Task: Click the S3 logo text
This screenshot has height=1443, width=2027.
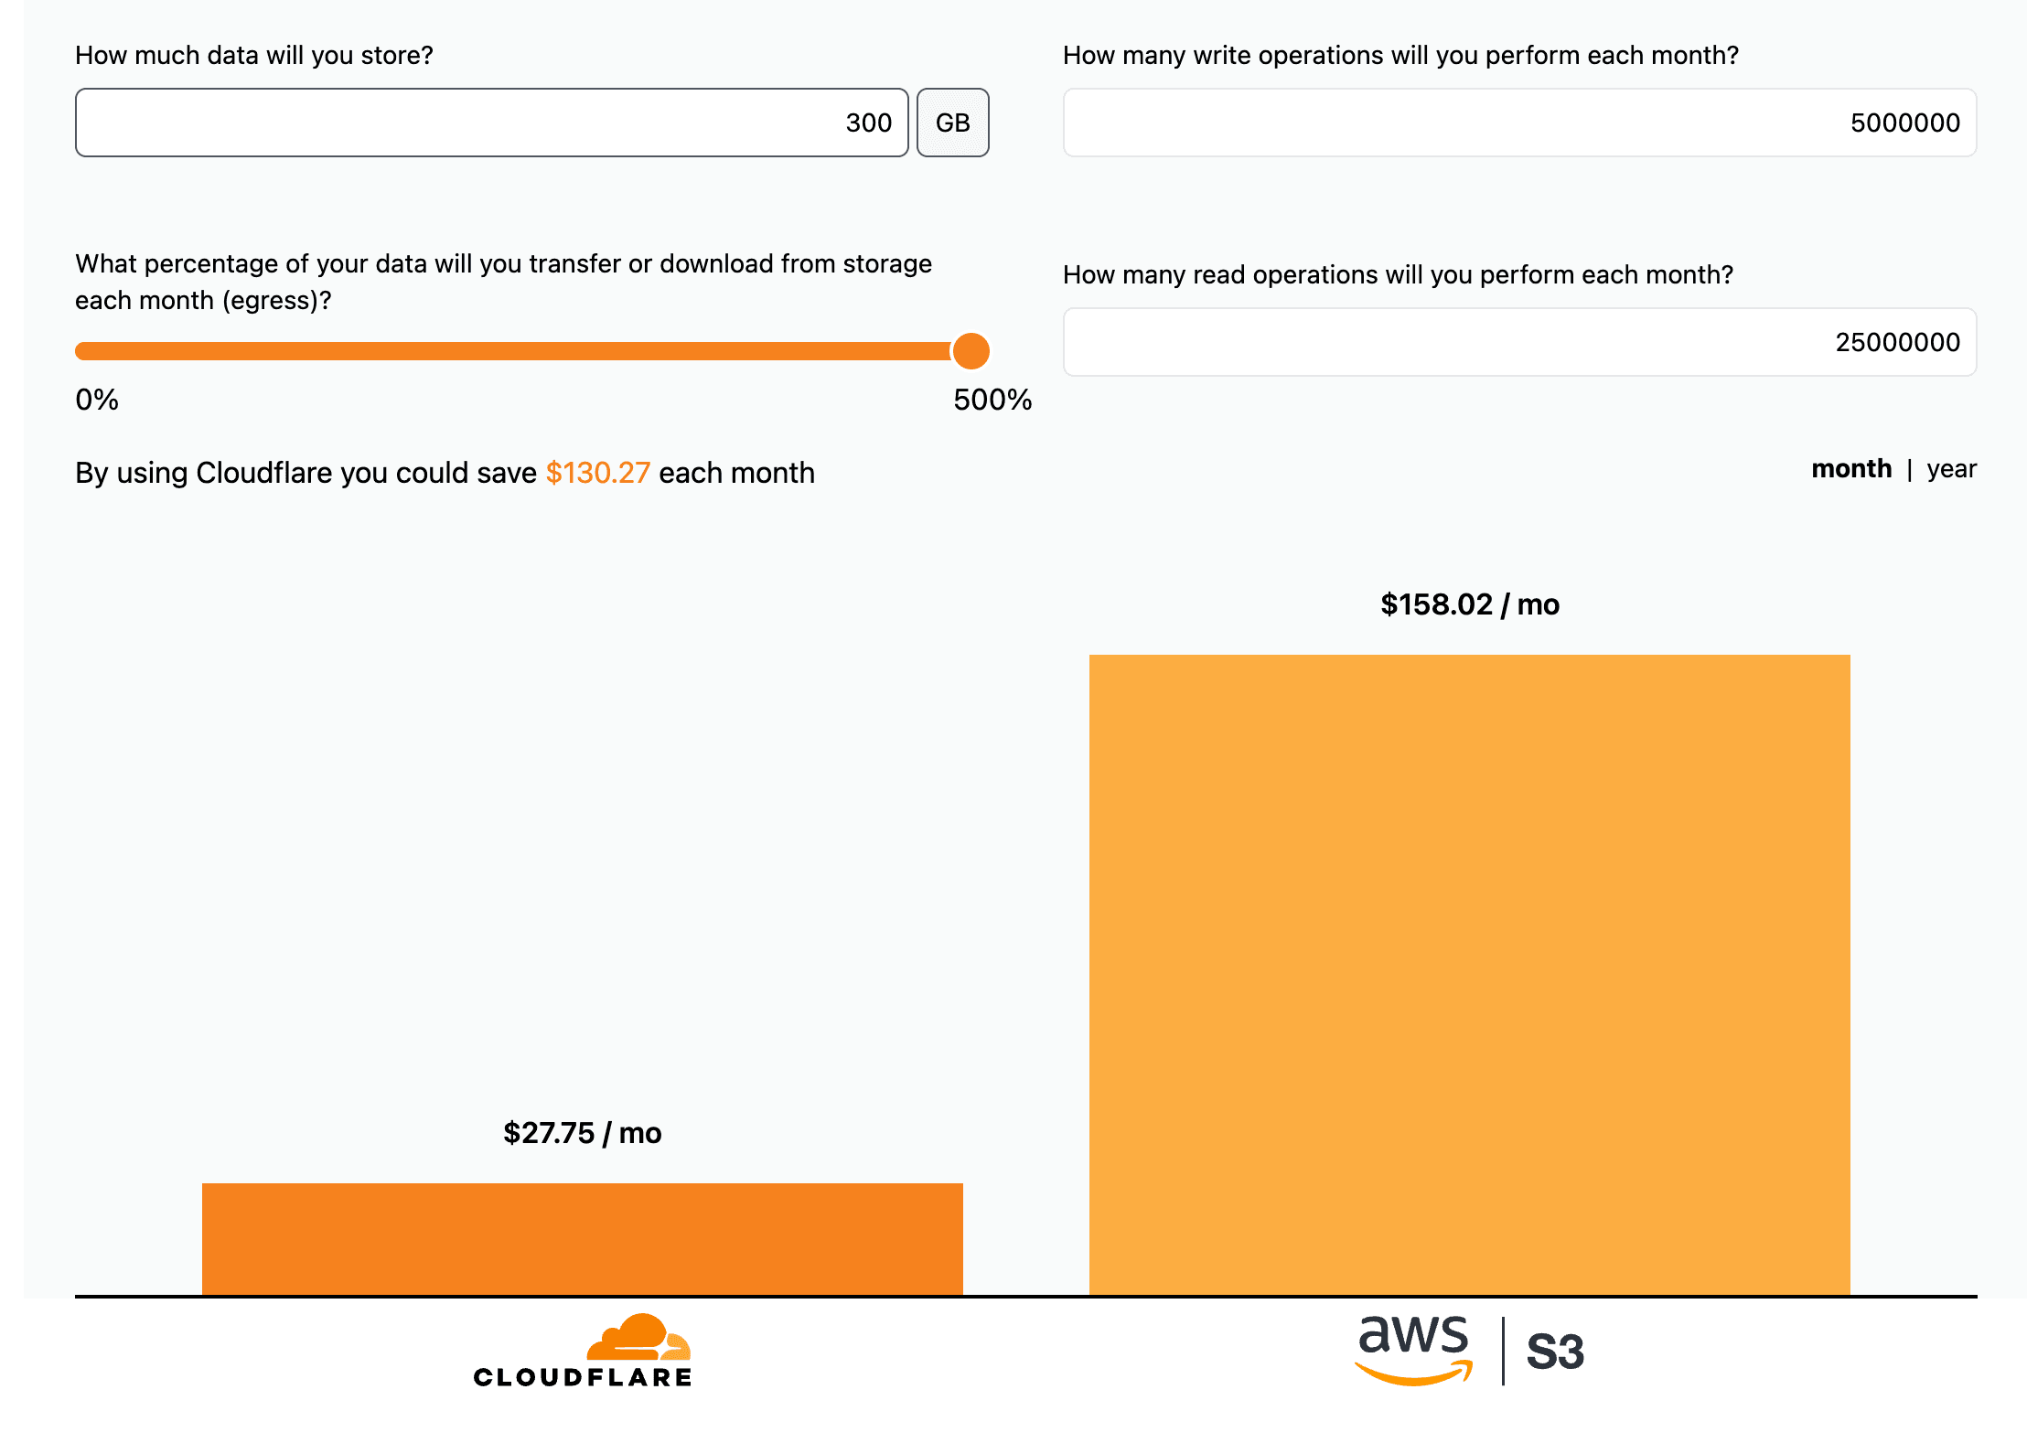Action: tap(1555, 1352)
